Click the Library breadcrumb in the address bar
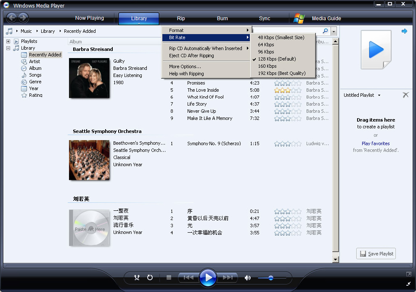This screenshot has height=292, width=416. pyautogui.click(x=48, y=31)
